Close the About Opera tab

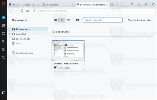tap(73, 5)
